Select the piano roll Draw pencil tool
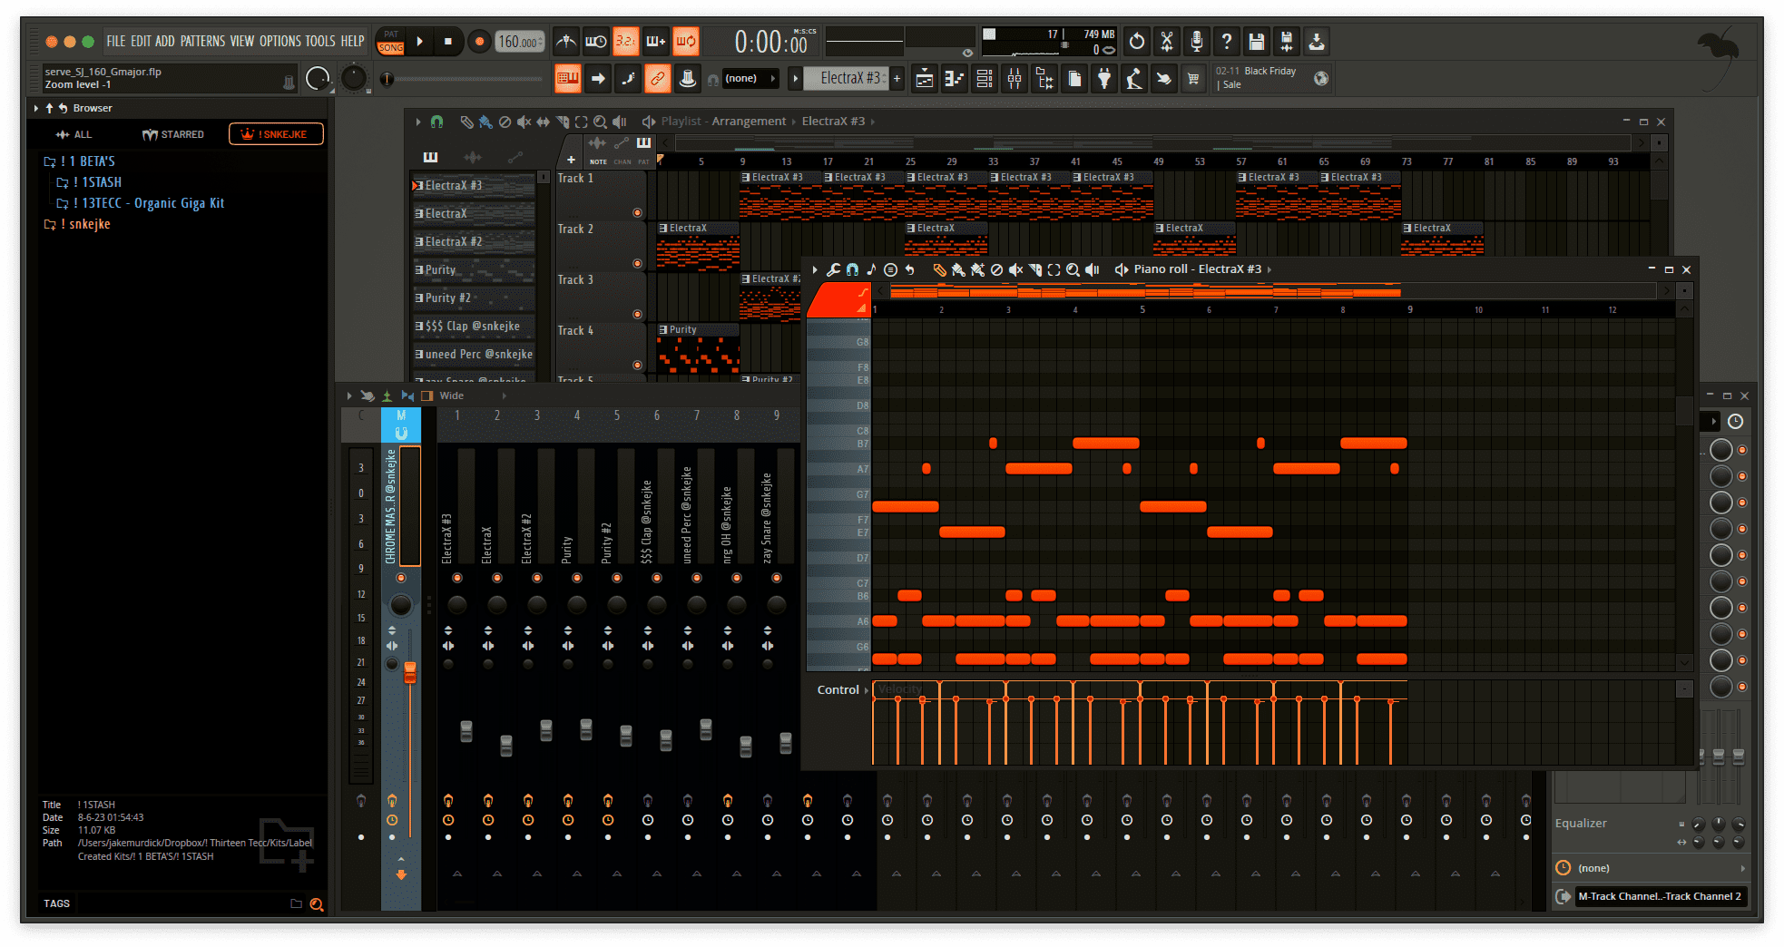The image size is (1784, 947). [939, 269]
